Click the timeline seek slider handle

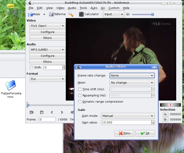(x=28, y=105)
